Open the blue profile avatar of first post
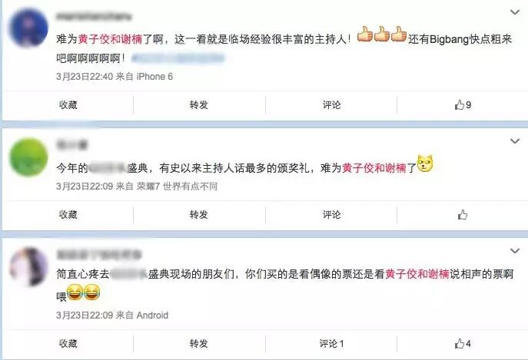This screenshot has width=528, height=360. coord(28,28)
